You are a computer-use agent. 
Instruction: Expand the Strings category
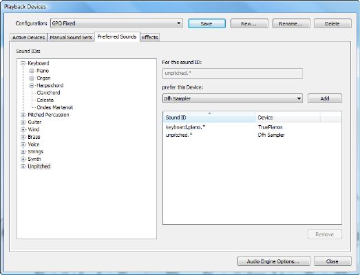pyautogui.click(x=23, y=152)
